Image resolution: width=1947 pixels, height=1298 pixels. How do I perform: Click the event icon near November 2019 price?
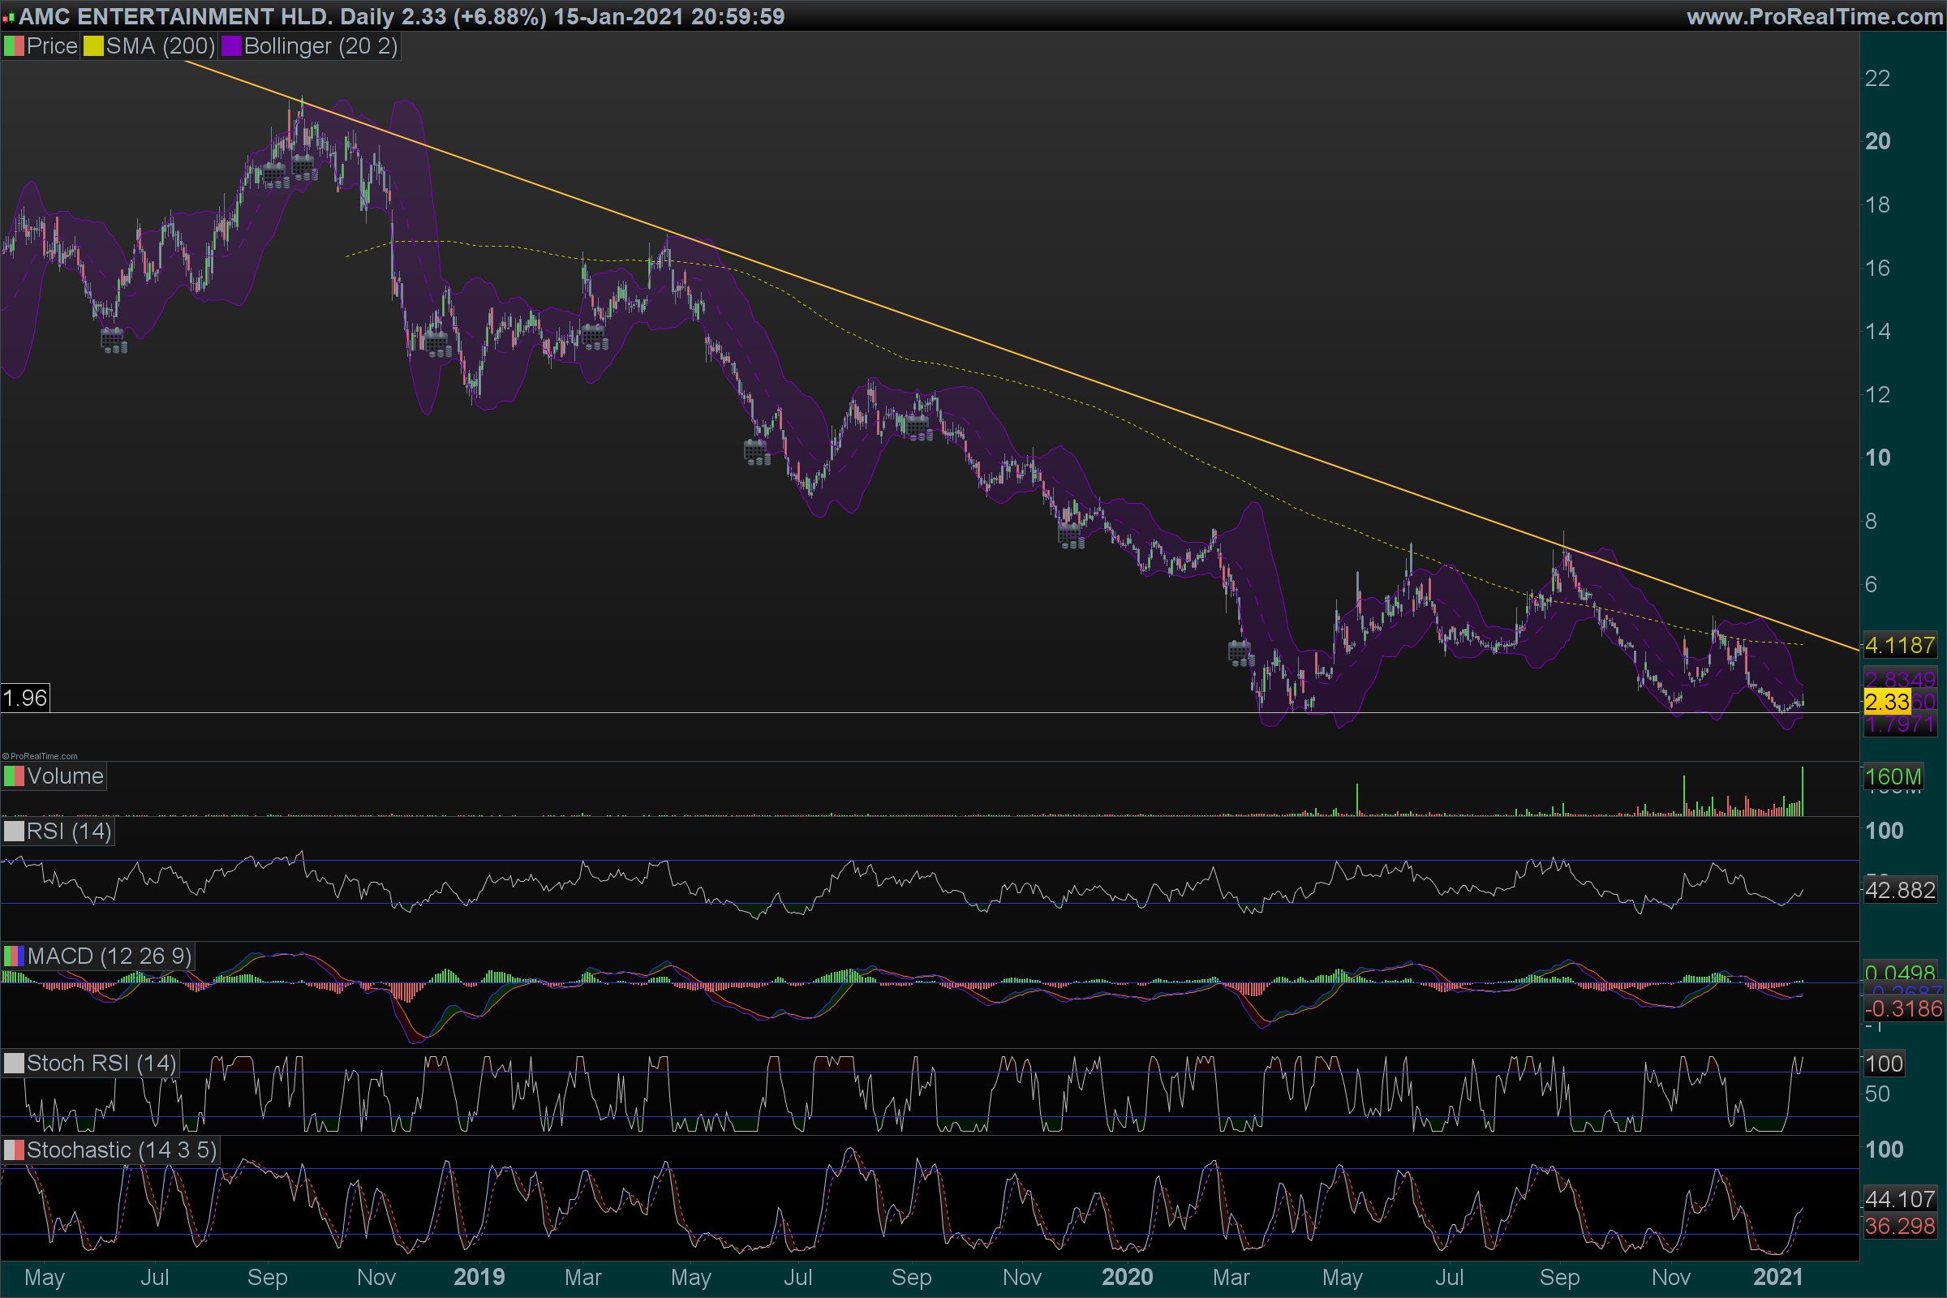1071,536
